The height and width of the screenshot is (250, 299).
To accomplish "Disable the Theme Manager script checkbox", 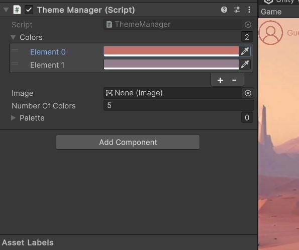I will tap(29, 10).
